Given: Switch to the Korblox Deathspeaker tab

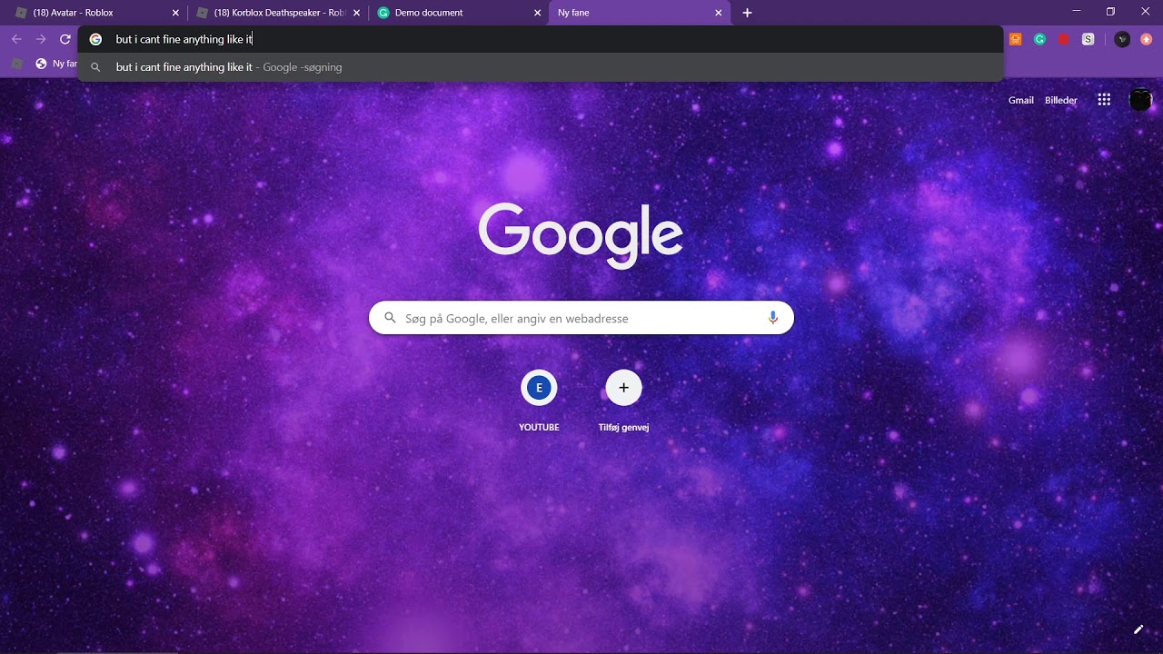Looking at the screenshot, I should pos(279,13).
